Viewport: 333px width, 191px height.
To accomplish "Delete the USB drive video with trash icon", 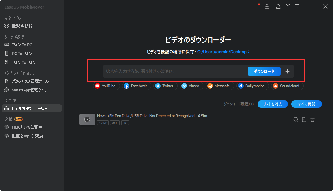I will pyautogui.click(x=312, y=119).
